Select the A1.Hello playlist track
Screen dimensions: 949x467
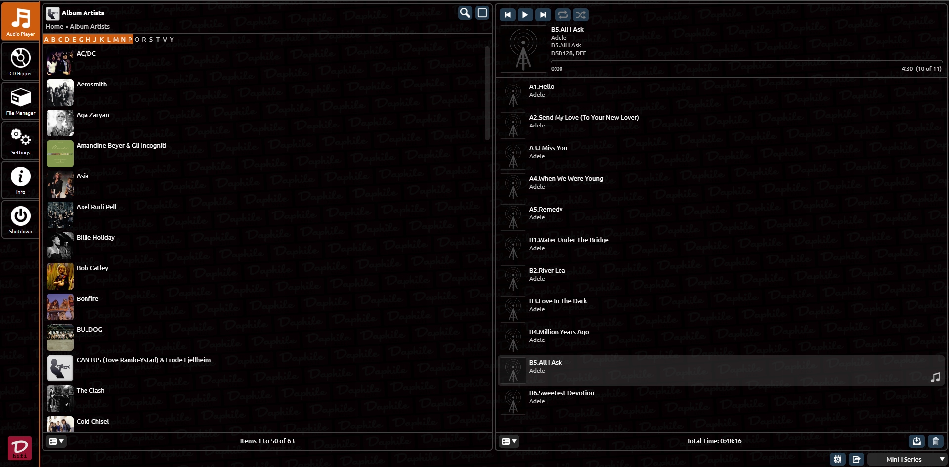[721, 95]
